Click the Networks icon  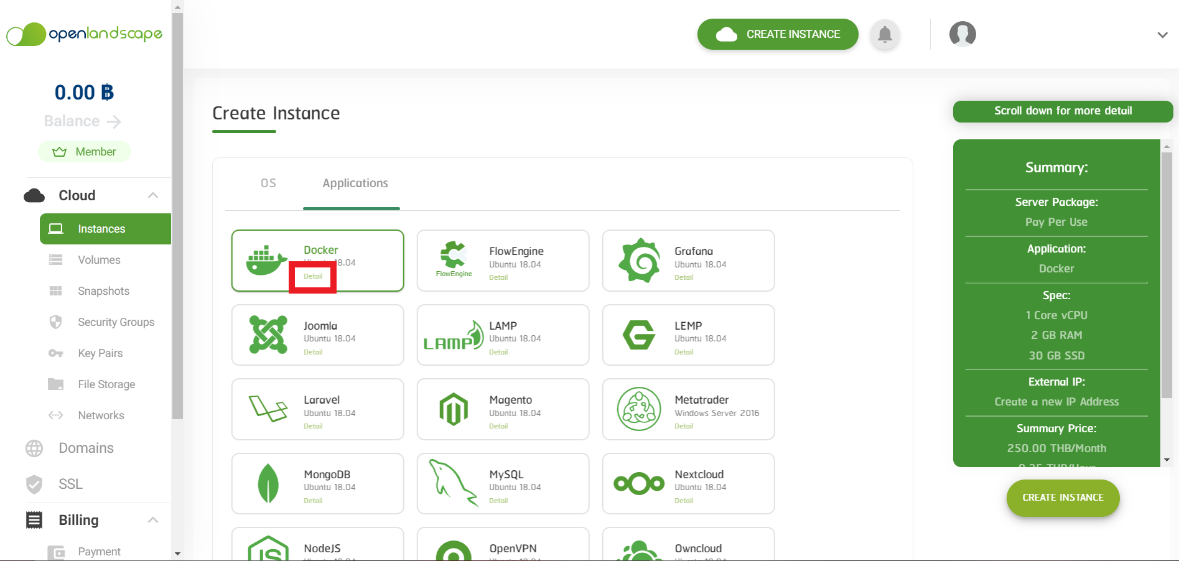coord(56,415)
